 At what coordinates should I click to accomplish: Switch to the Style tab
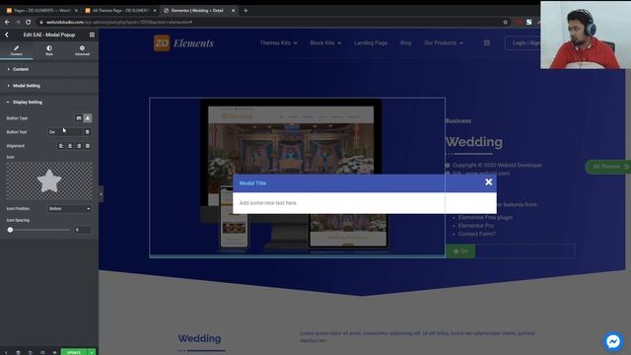coord(49,50)
